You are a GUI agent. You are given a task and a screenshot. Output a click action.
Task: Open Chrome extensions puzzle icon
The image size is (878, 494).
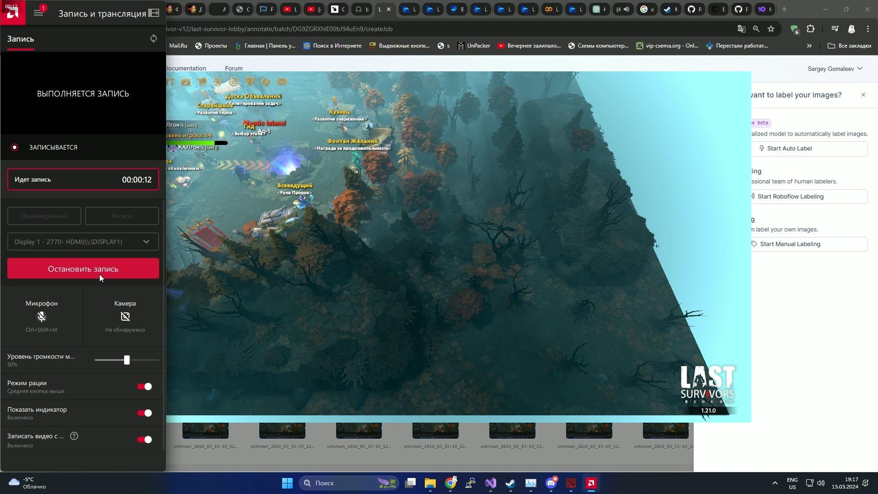click(x=810, y=29)
